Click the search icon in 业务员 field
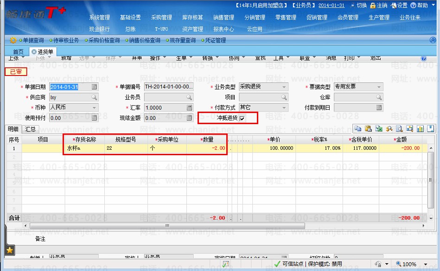The height and width of the screenshot is (271, 440). (190, 97)
